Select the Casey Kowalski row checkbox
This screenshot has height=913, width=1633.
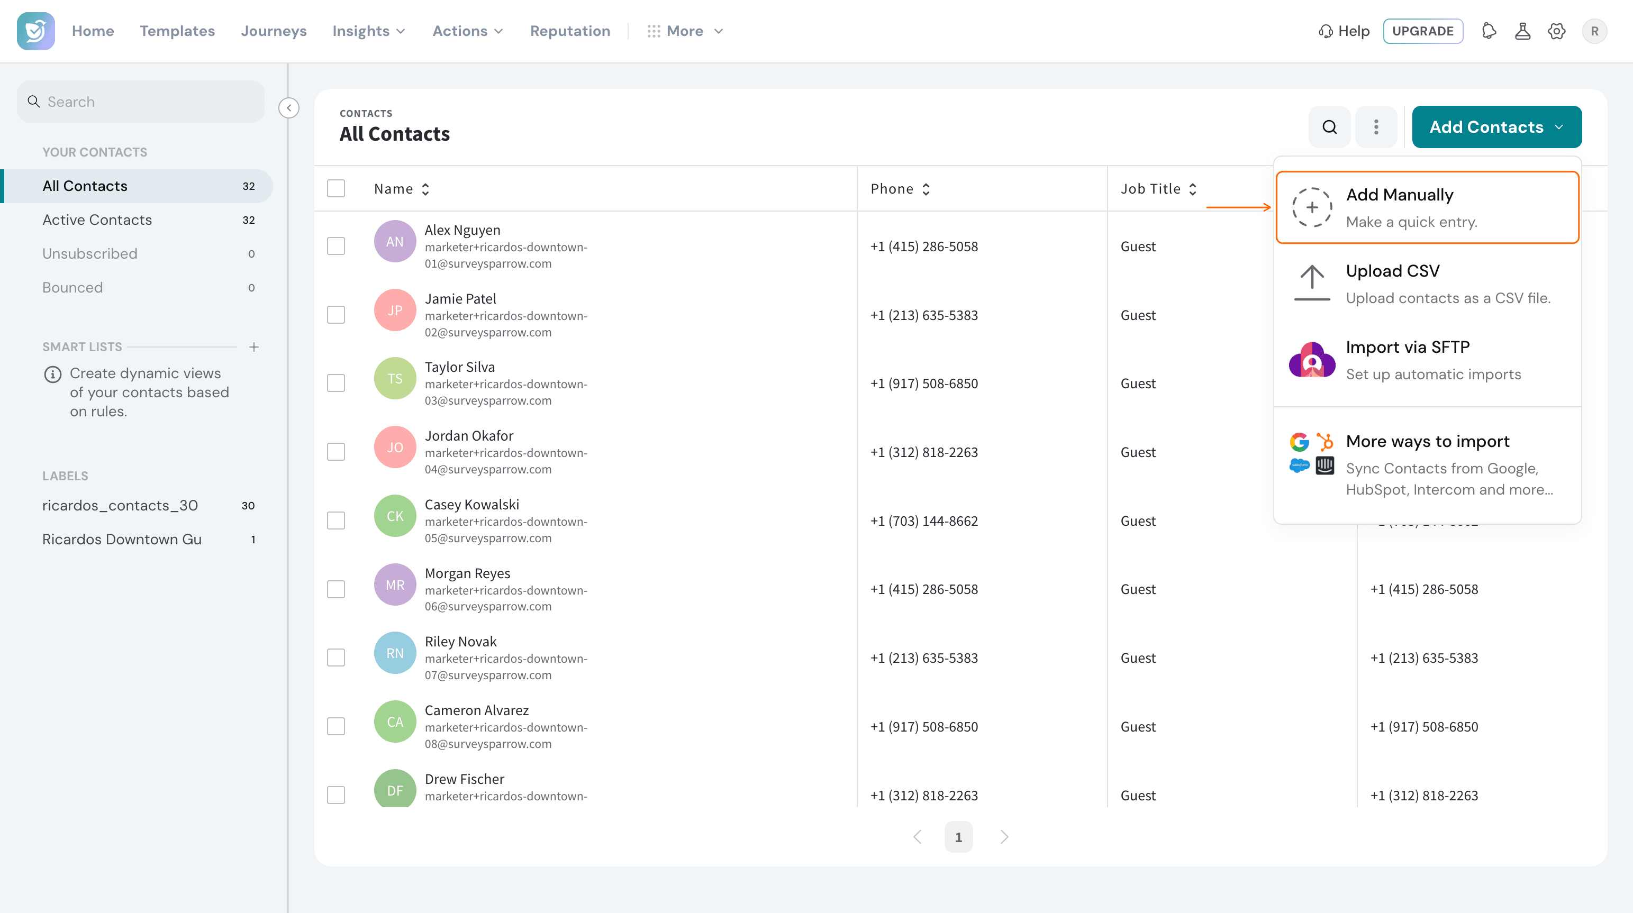[336, 520]
